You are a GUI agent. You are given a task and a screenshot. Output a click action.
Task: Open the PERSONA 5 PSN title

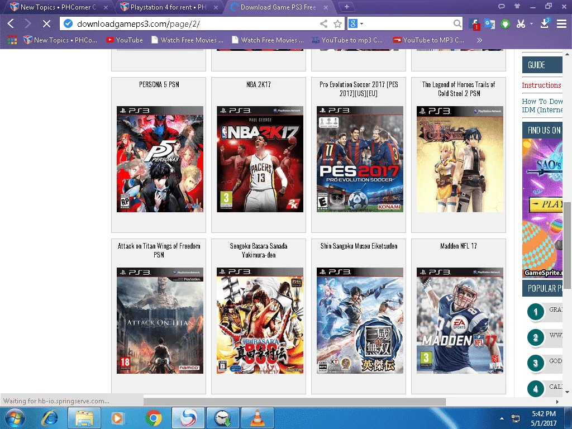159,85
